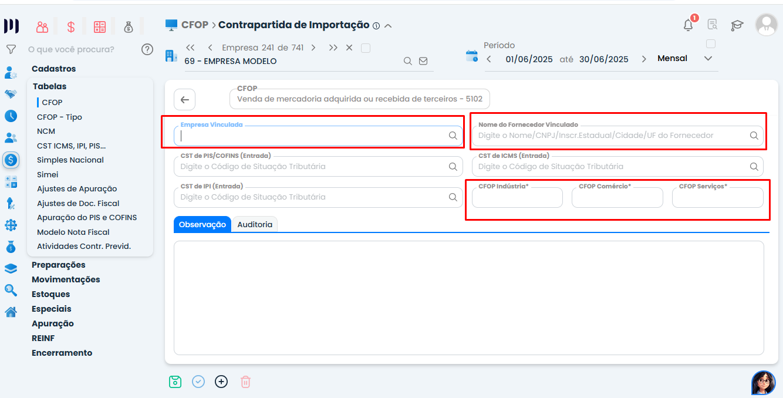Click the Observação text area

click(469, 298)
